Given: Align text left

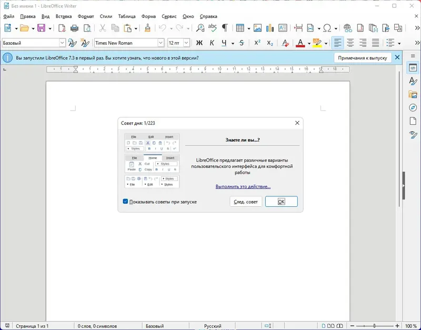Looking at the screenshot, I should click(x=337, y=43).
